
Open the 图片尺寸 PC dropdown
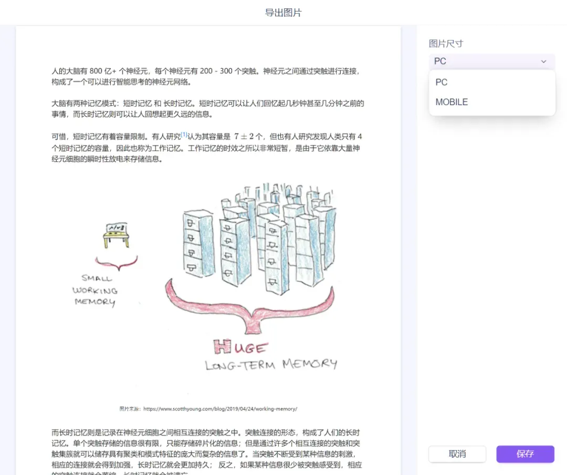pyautogui.click(x=491, y=61)
